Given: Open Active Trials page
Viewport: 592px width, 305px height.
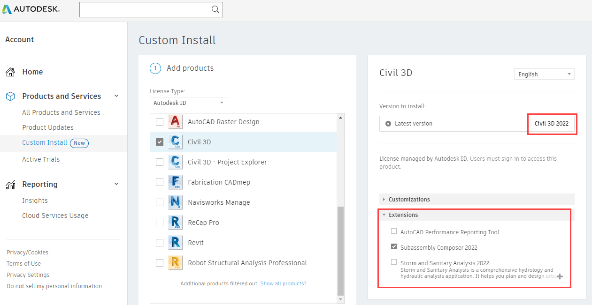Looking at the screenshot, I should click(x=41, y=159).
